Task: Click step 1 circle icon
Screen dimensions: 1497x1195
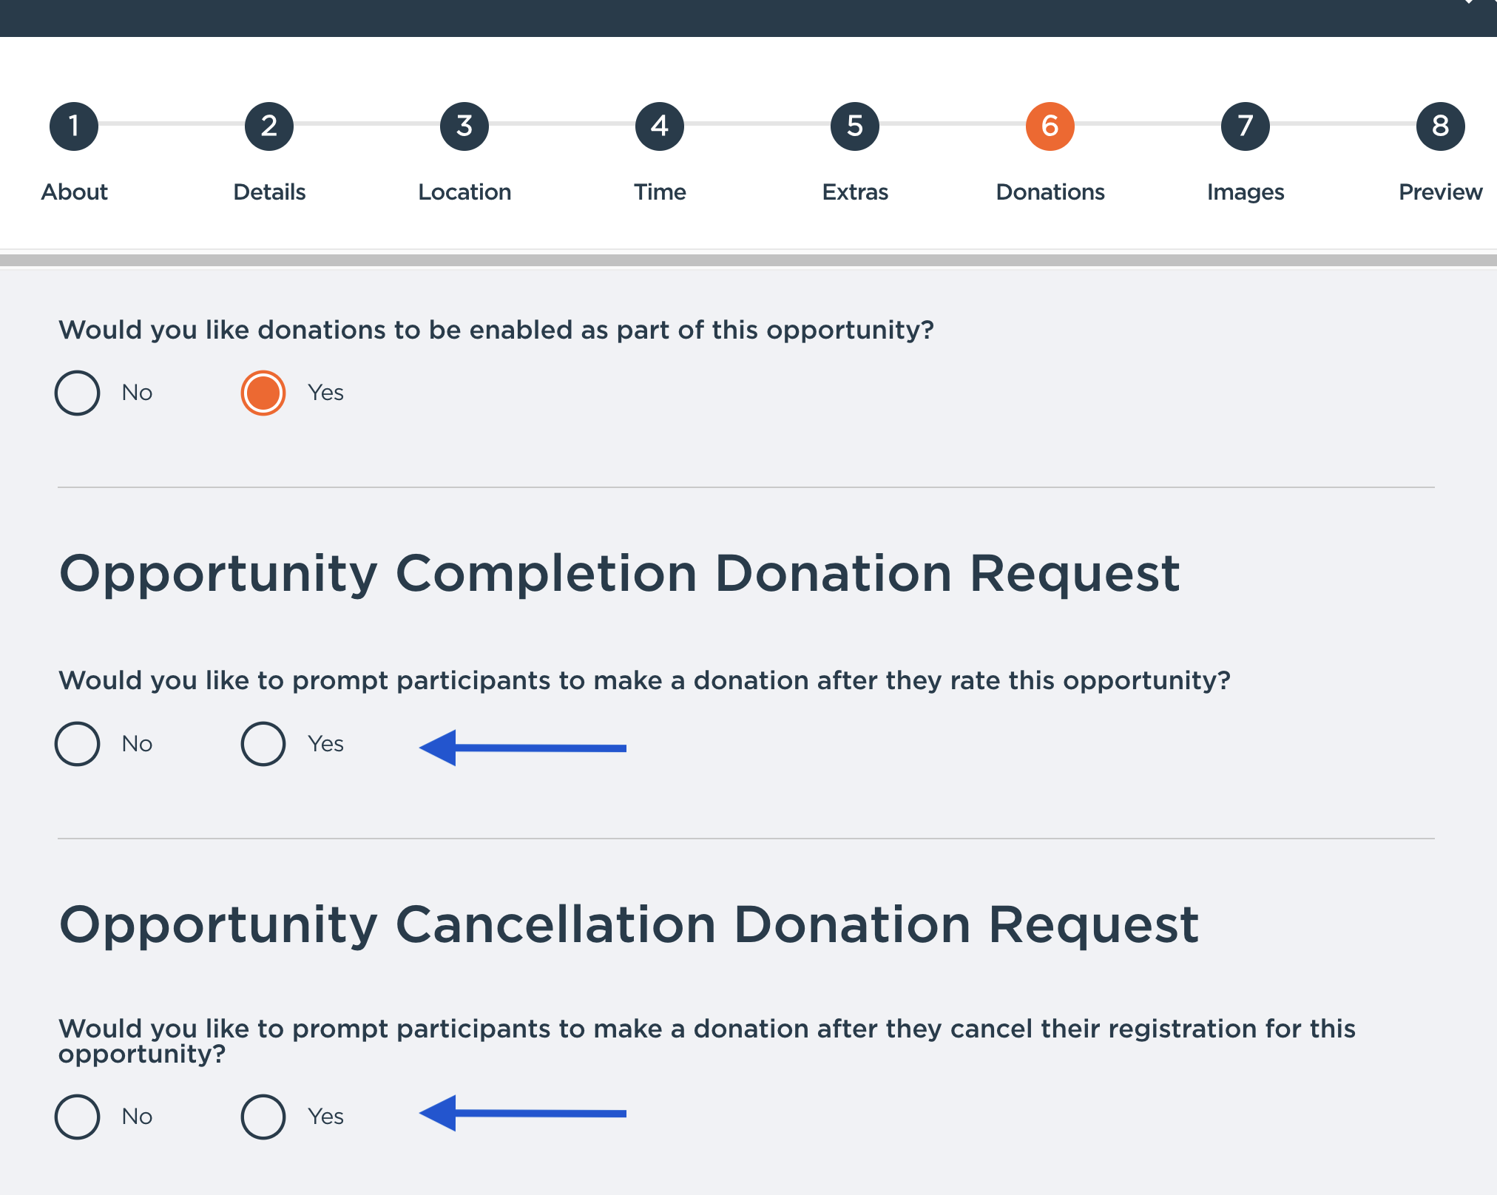Action: 74,126
